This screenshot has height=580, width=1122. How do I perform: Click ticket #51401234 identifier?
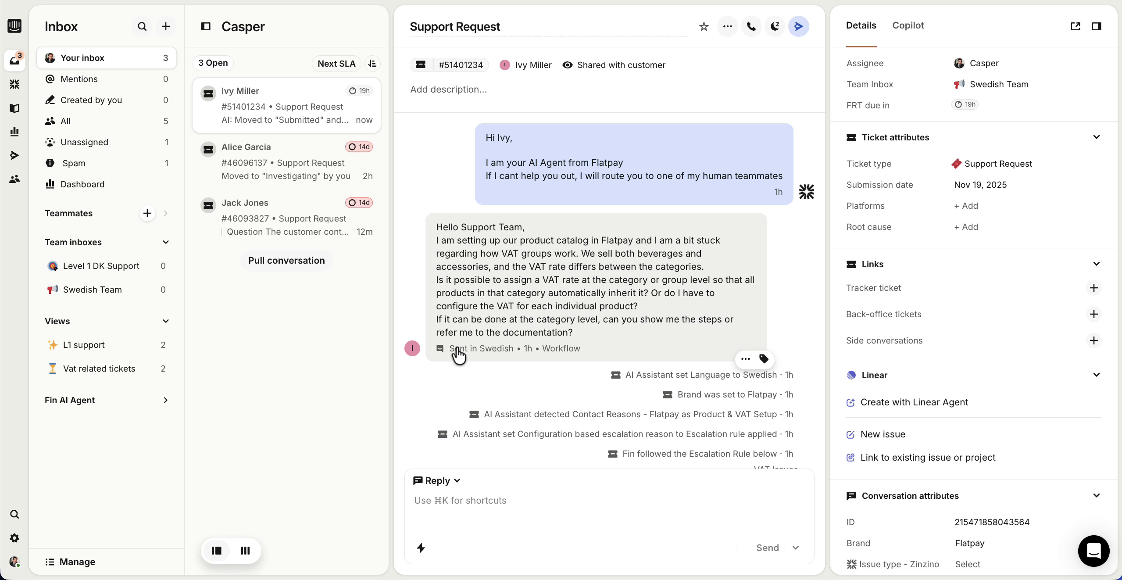coord(461,64)
